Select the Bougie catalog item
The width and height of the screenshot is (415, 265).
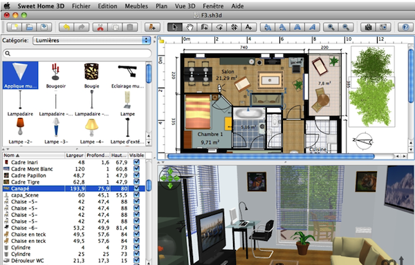coord(91,75)
